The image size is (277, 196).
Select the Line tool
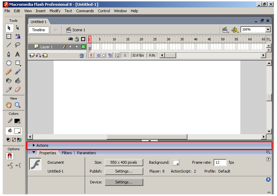pos(9,45)
